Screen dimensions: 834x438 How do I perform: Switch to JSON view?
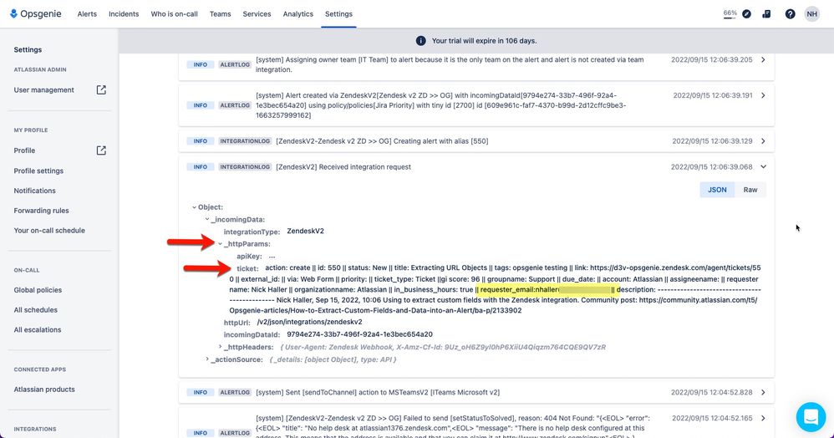click(717, 190)
